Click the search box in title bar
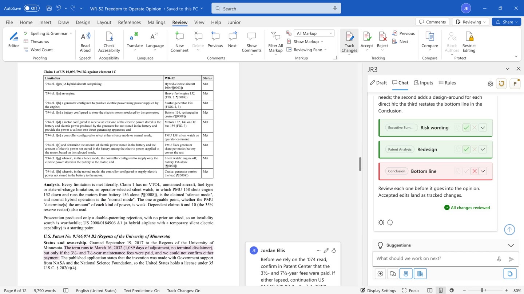This screenshot has height=294, width=524. pyautogui.click(x=276, y=8)
